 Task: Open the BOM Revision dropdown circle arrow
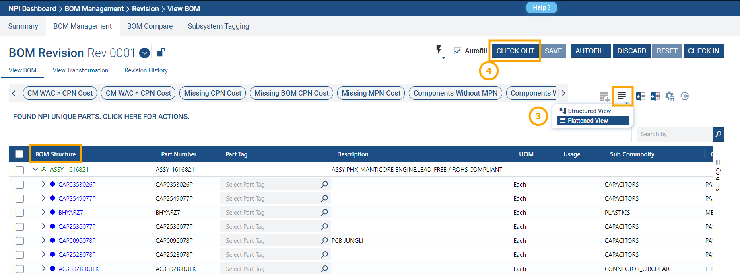[x=144, y=53]
